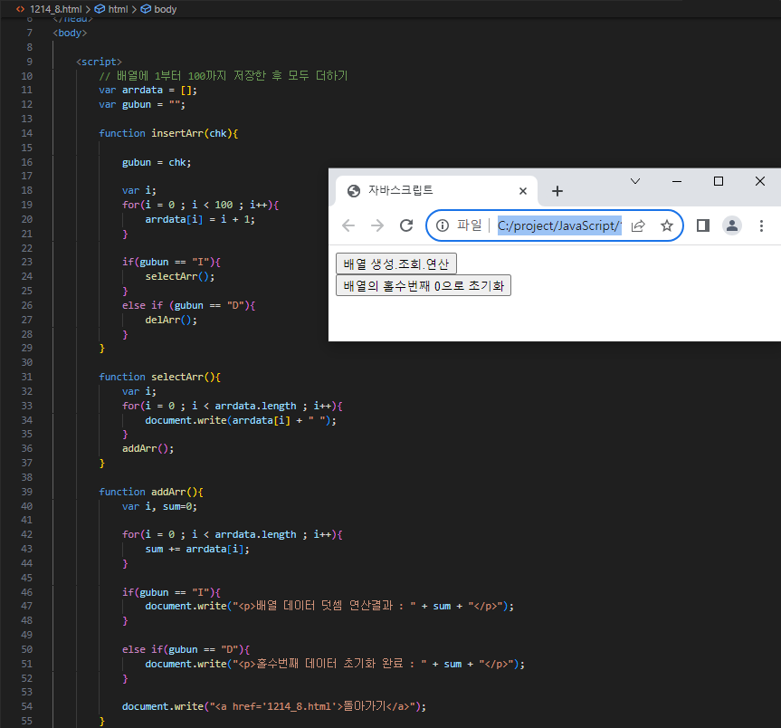Click 'function addArr(){' on line 39
Screen dimensions: 781x728
151,492
